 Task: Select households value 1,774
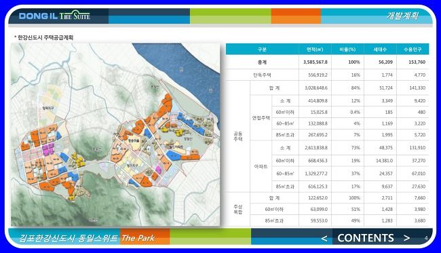(x=387, y=75)
